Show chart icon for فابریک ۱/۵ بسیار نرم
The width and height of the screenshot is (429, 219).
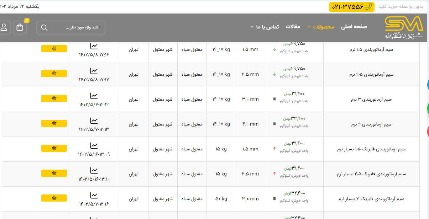(x=94, y=146)
